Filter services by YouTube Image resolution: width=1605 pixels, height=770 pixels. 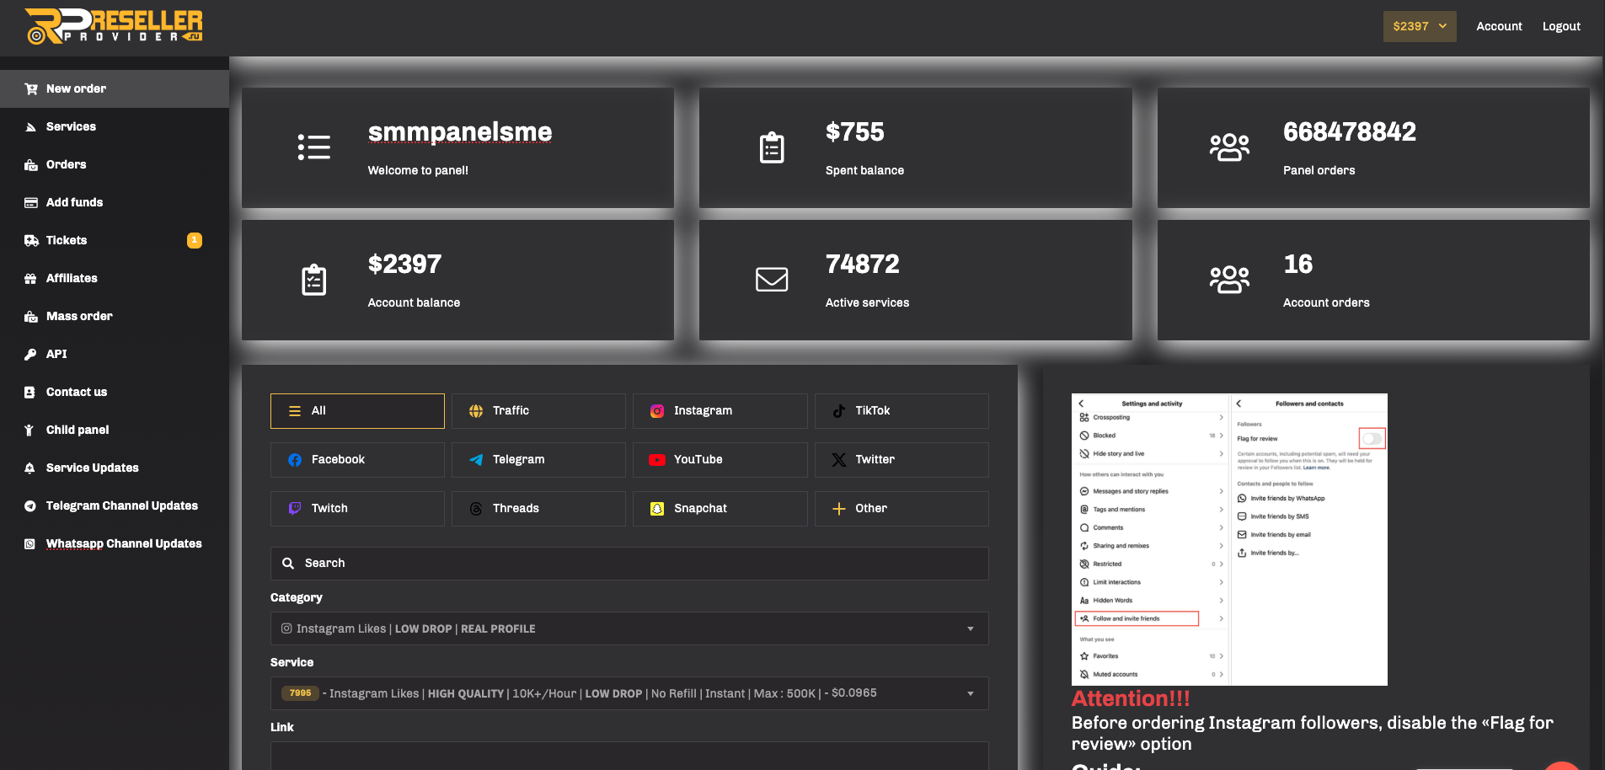(720, 460)
